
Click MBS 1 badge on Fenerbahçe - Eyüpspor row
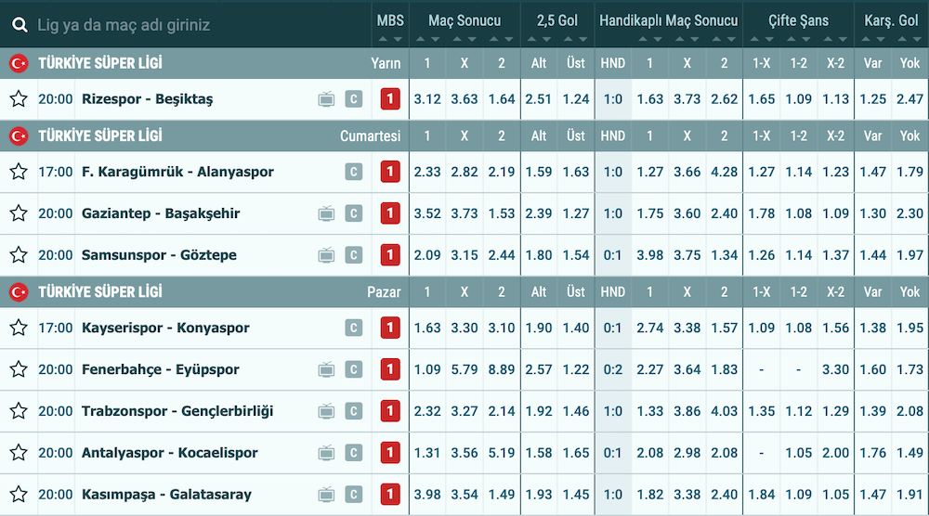point(390,369)
